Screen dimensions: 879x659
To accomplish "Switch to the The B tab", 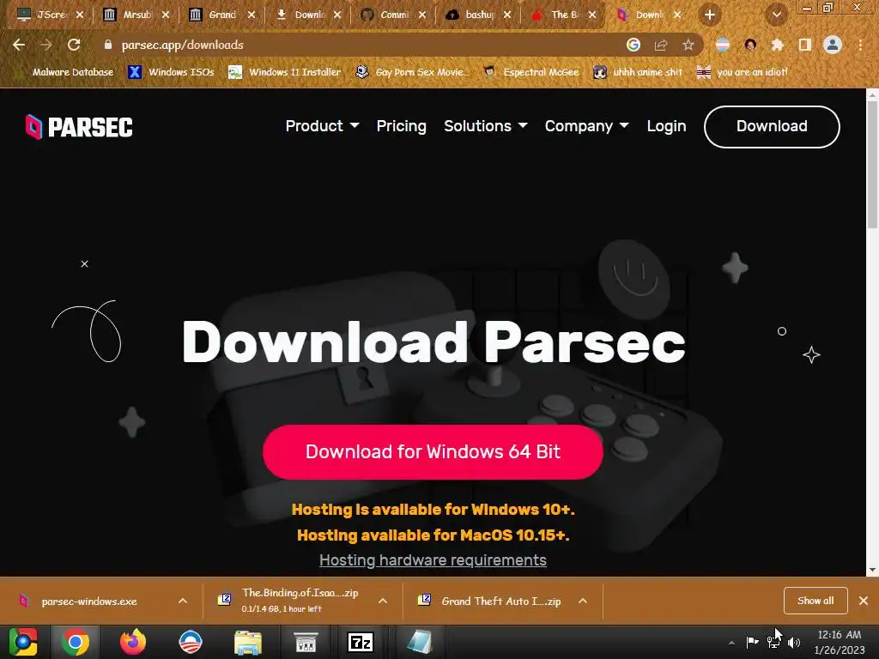I will [563, 15].
